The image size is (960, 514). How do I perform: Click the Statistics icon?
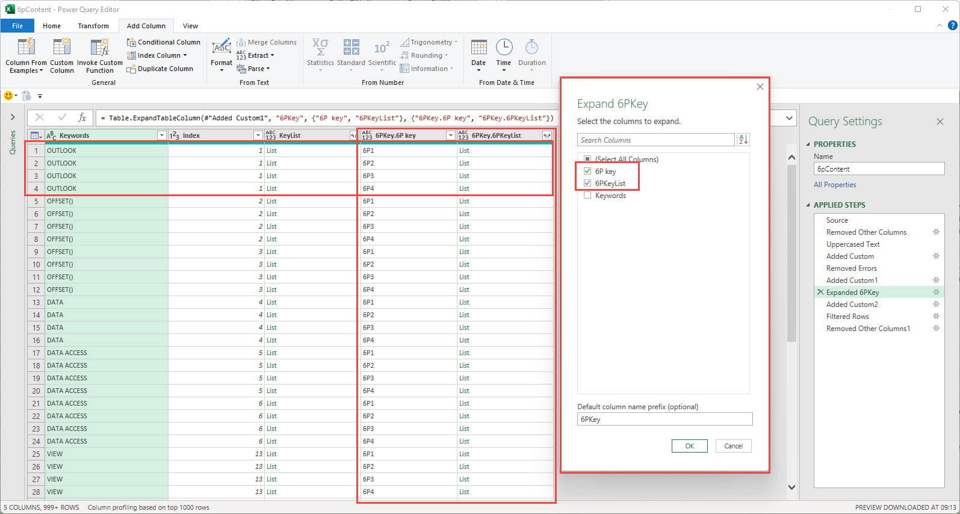[x=320, y=48]
